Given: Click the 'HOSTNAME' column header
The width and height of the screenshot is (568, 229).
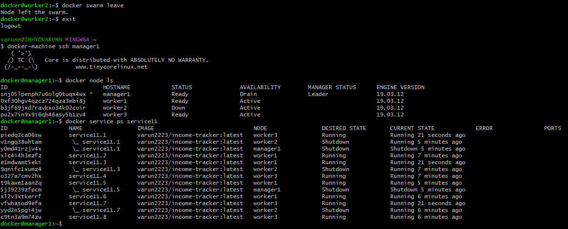Looking at the screenshot, I should pos(116,87).
